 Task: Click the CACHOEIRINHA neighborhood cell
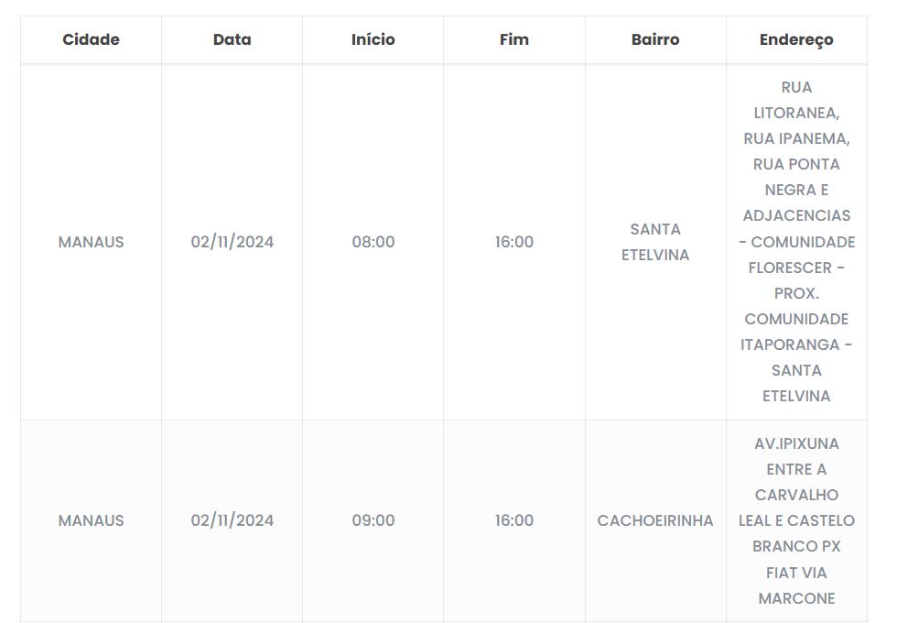(655, 520)
